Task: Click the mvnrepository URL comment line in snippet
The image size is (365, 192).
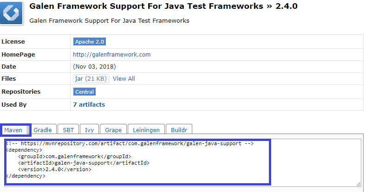Action: tap(130, 144)
